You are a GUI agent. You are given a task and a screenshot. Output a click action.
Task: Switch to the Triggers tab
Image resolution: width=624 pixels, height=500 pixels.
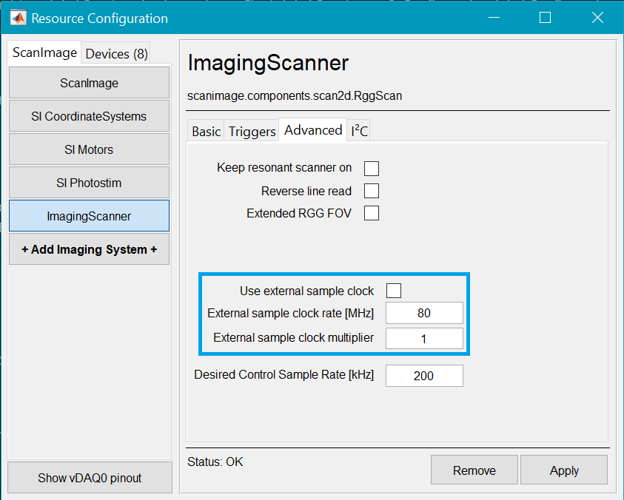(252, 130)
